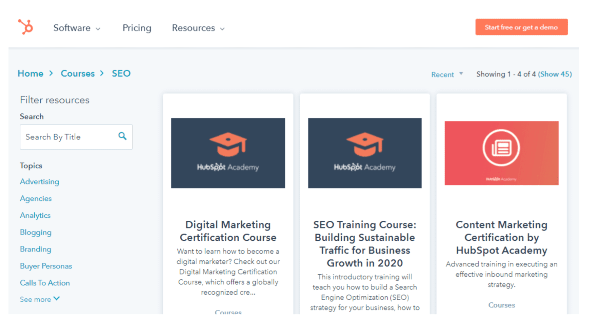The width and height of the screenshot is (598, 327).
Task: Filter by Advertising topic
Action: [39, 182]
